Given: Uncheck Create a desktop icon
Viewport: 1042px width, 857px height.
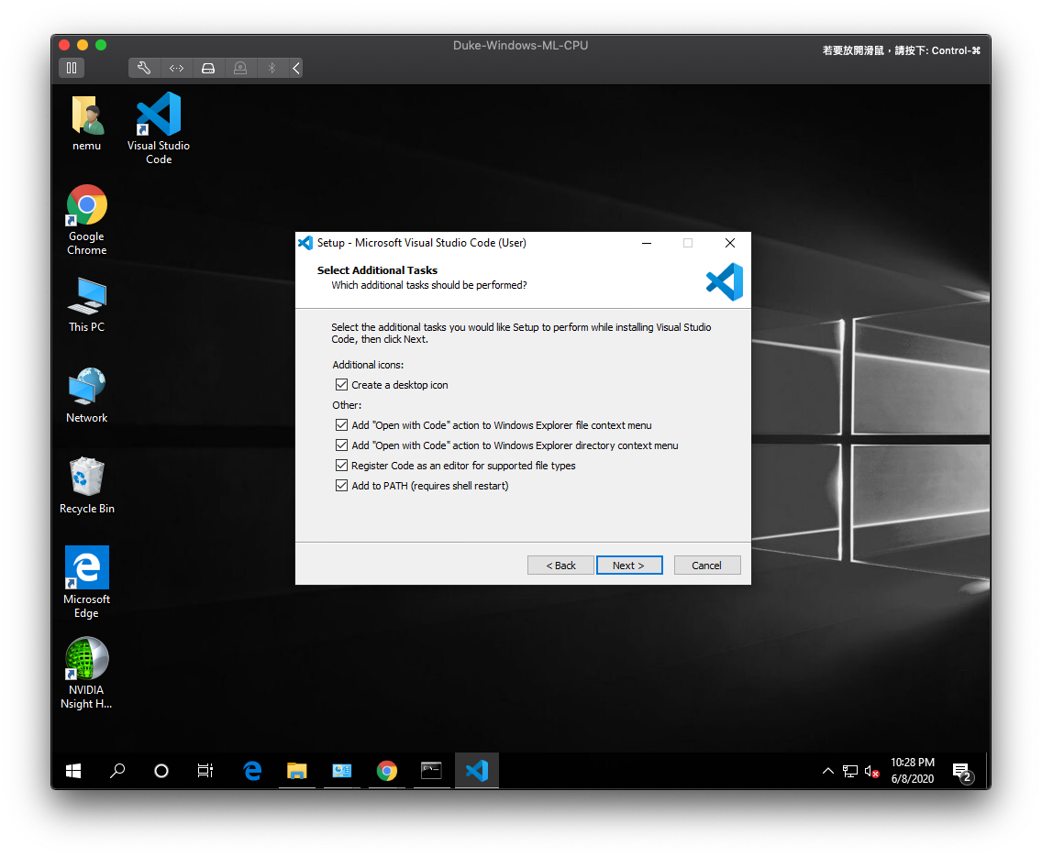Looking at the screenshot, I should pyautogui.click(x=342, y=385).
